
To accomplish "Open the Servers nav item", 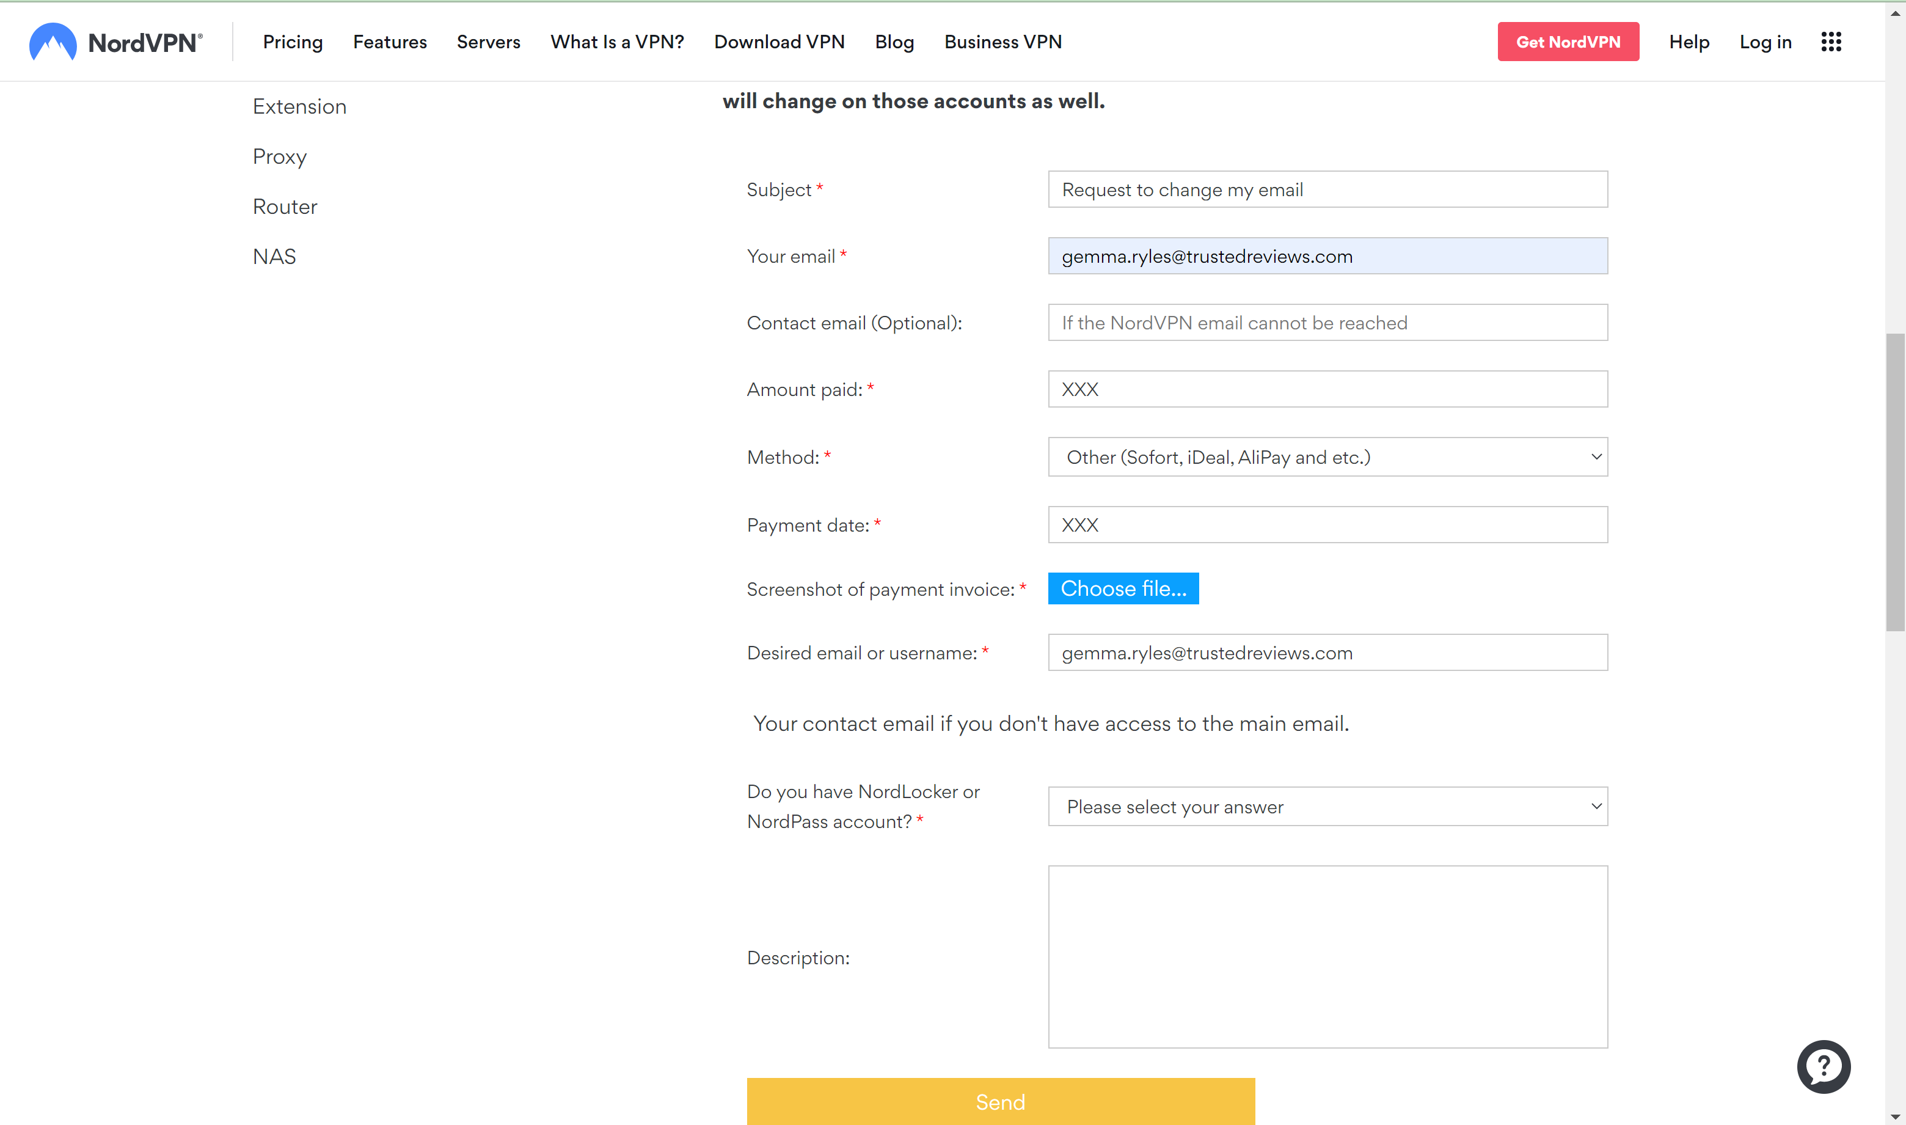I will [x=488, y=42].
